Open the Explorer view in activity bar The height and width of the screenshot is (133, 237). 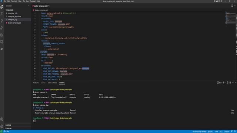pos(2,7)
